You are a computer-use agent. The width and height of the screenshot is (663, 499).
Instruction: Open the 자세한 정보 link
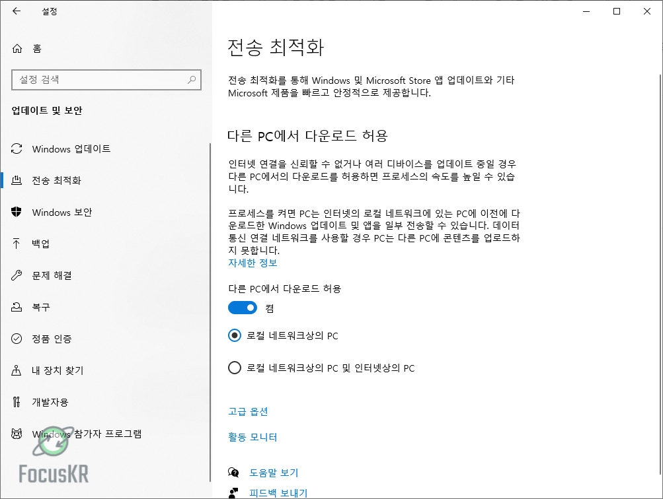253,263
